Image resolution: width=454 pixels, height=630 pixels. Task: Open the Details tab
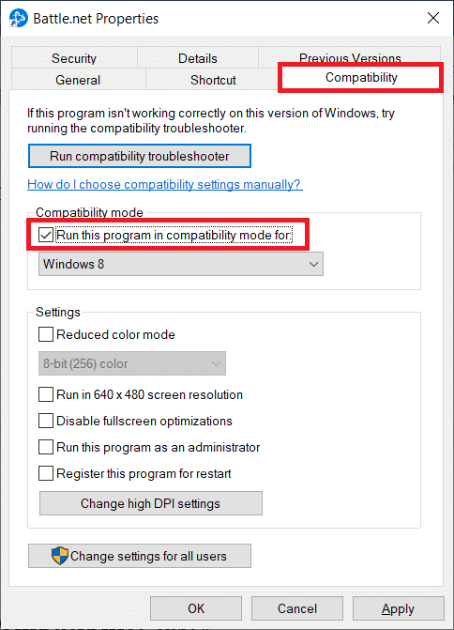point(198,58)
